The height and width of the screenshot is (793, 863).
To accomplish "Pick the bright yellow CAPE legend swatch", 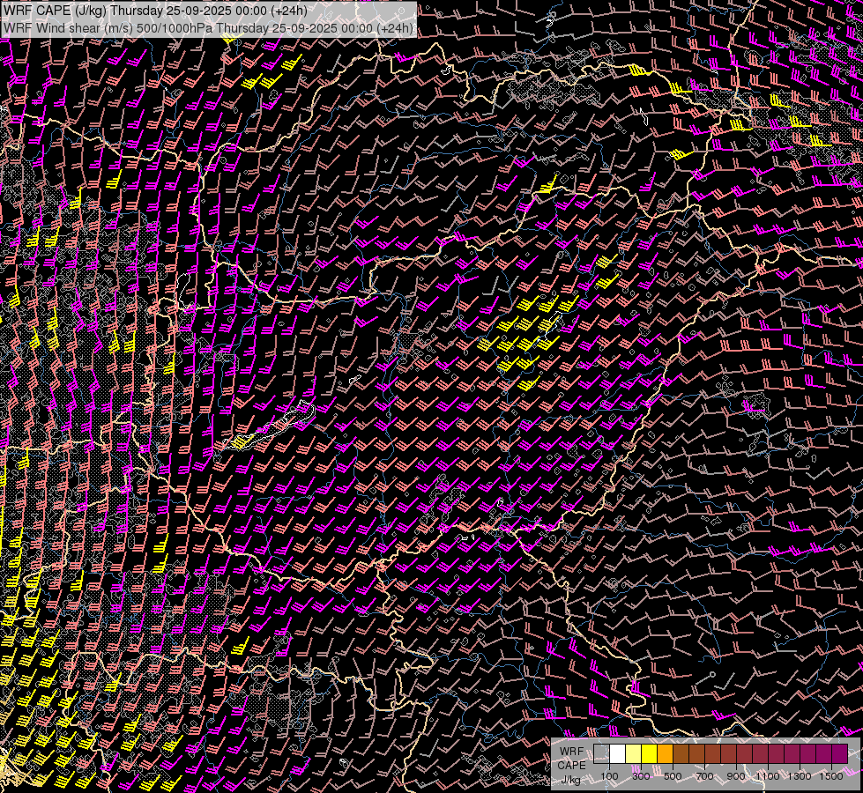I will pyautogui.click(x=649, y=754).
